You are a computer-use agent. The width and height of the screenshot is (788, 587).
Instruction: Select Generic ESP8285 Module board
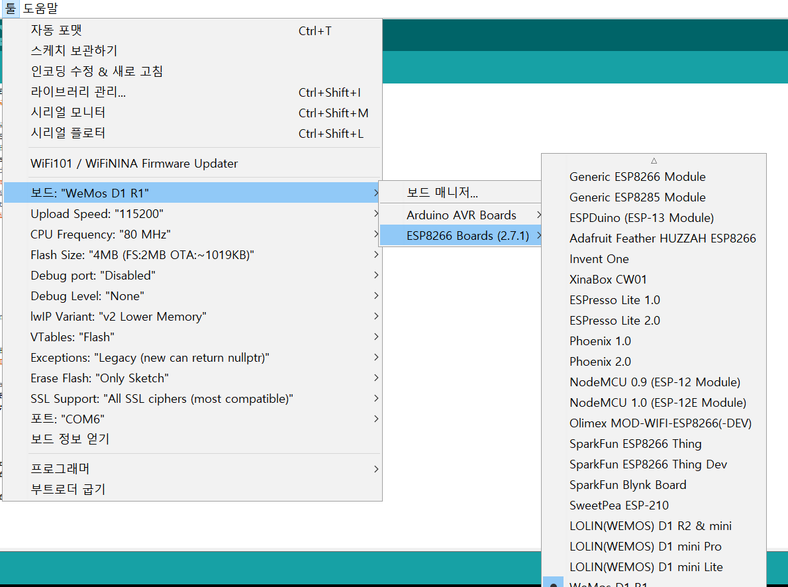(x=654, y=197)
